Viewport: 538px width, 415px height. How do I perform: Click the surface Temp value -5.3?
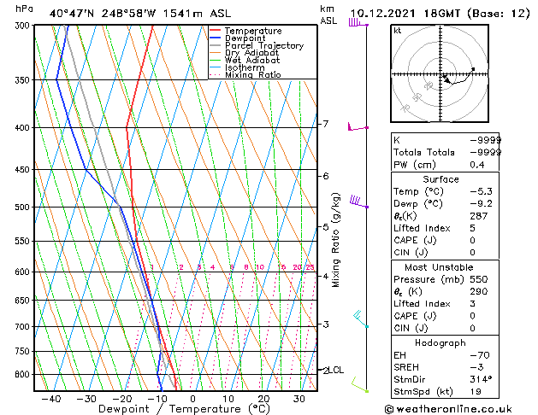pos(481,191)
